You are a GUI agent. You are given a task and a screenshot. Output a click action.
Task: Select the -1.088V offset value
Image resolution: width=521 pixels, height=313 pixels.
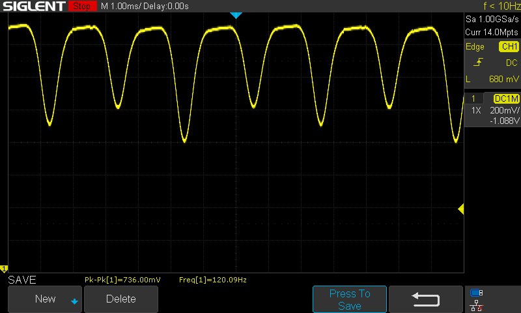(x=504, y=121)
